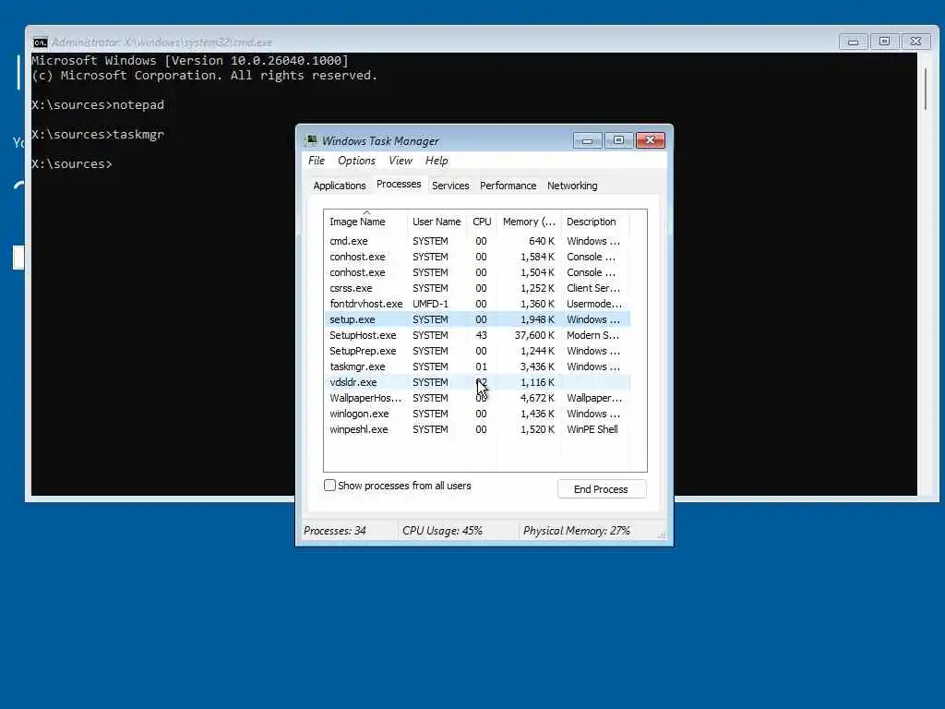Click the 37,600 K memory value

coord(534,335)
